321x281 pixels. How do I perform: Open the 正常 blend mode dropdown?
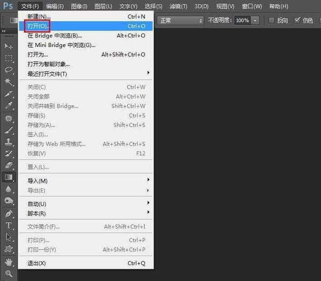[x=181, y=20]
